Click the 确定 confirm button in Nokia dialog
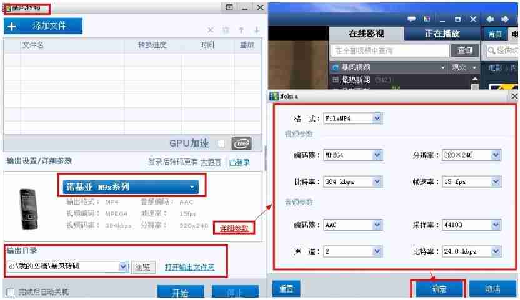Viewport: 520px width, 300px height. (x=439, y=289)
